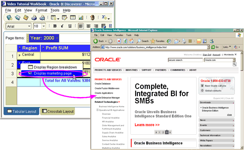This screenshot has height=150, width=244.
Task: Click the Messenger icon in Internet Explorer toolbar
Action: [x=211, y=41]
